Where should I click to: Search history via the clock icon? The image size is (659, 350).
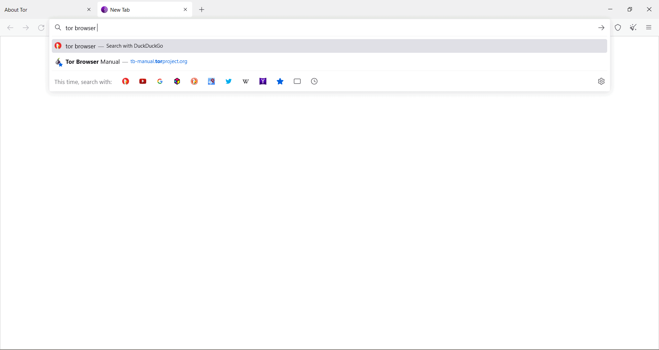(314, 81)
